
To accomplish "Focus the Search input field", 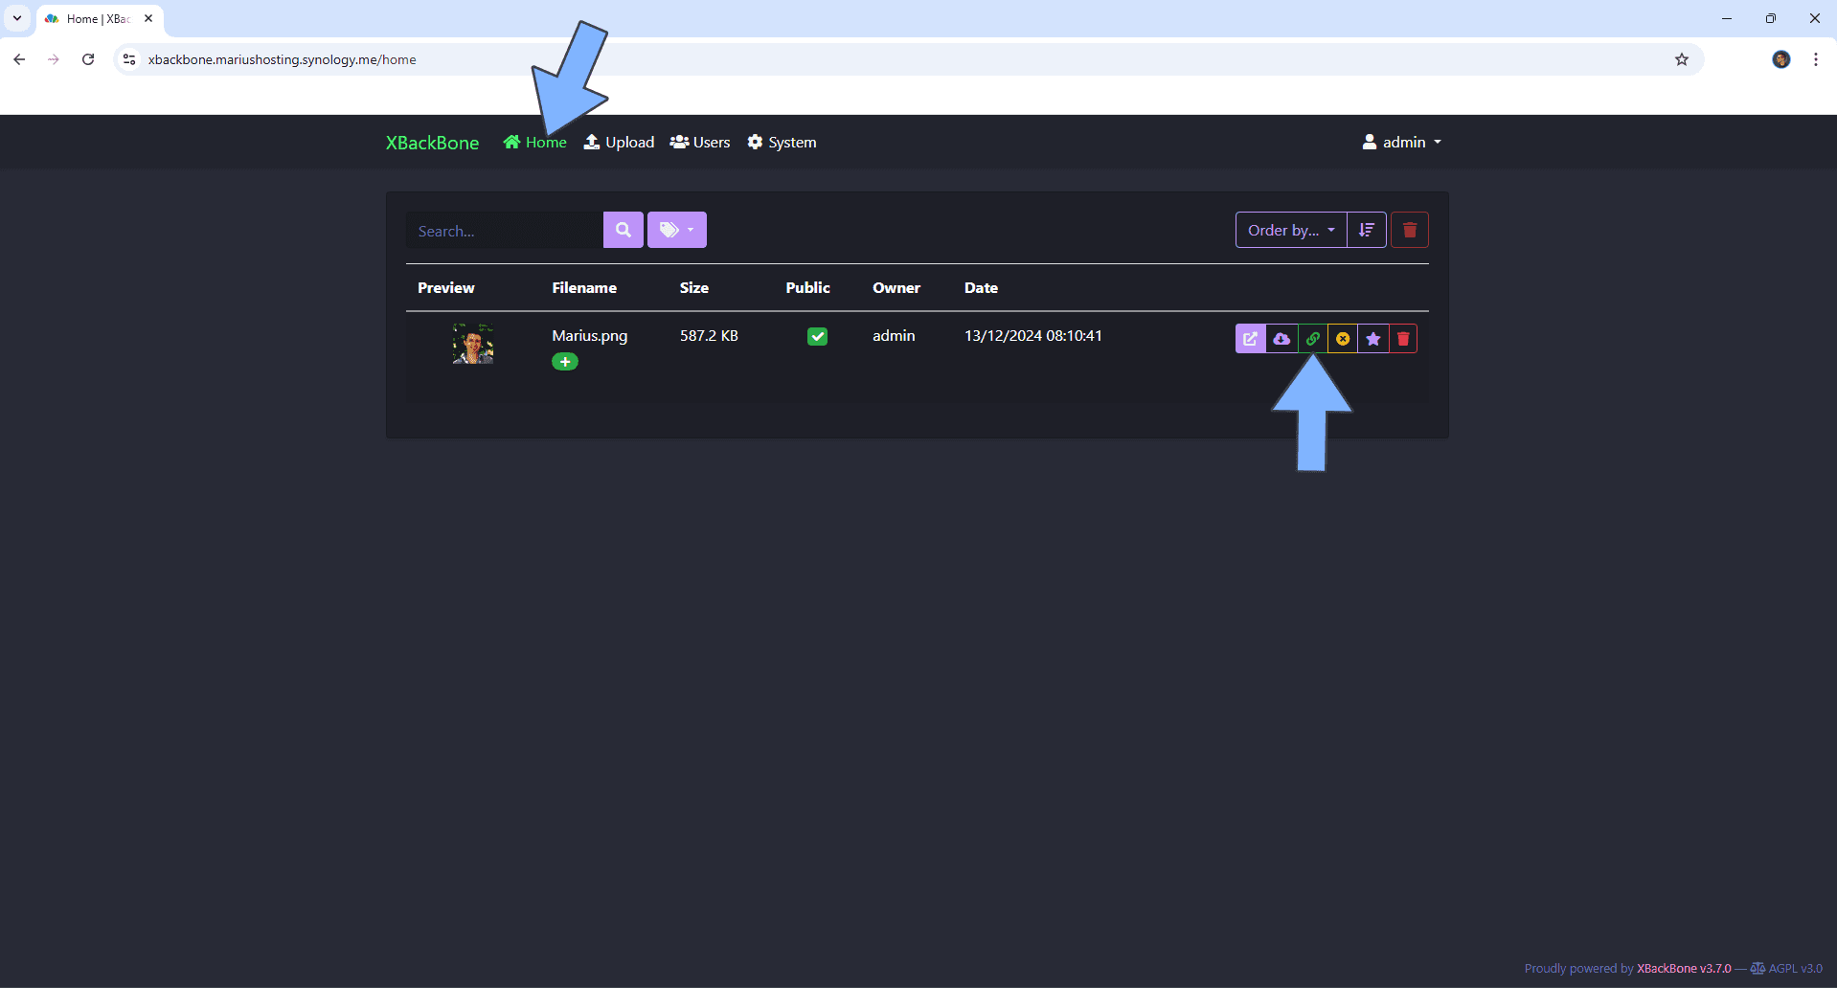I will coord(505,231).
